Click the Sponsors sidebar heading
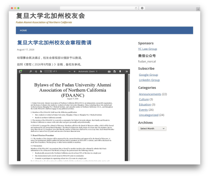Image resolution: width=209 pixels, height=177 pixels. click(x=146, y=43)
